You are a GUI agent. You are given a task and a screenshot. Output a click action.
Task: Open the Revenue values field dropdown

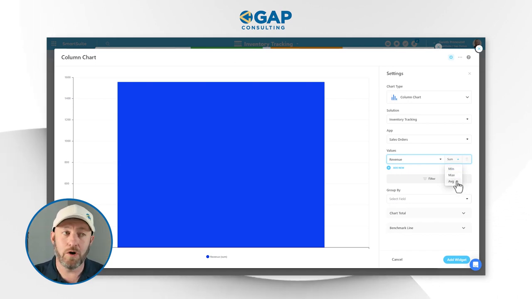click(415, 159)
